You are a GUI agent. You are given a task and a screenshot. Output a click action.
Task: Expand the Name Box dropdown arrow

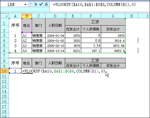tap(25, 4)
